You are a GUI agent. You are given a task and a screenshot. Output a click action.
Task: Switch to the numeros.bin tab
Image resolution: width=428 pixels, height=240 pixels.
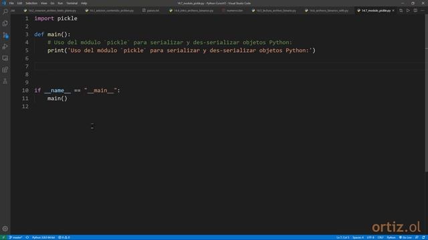pos(233,11)
